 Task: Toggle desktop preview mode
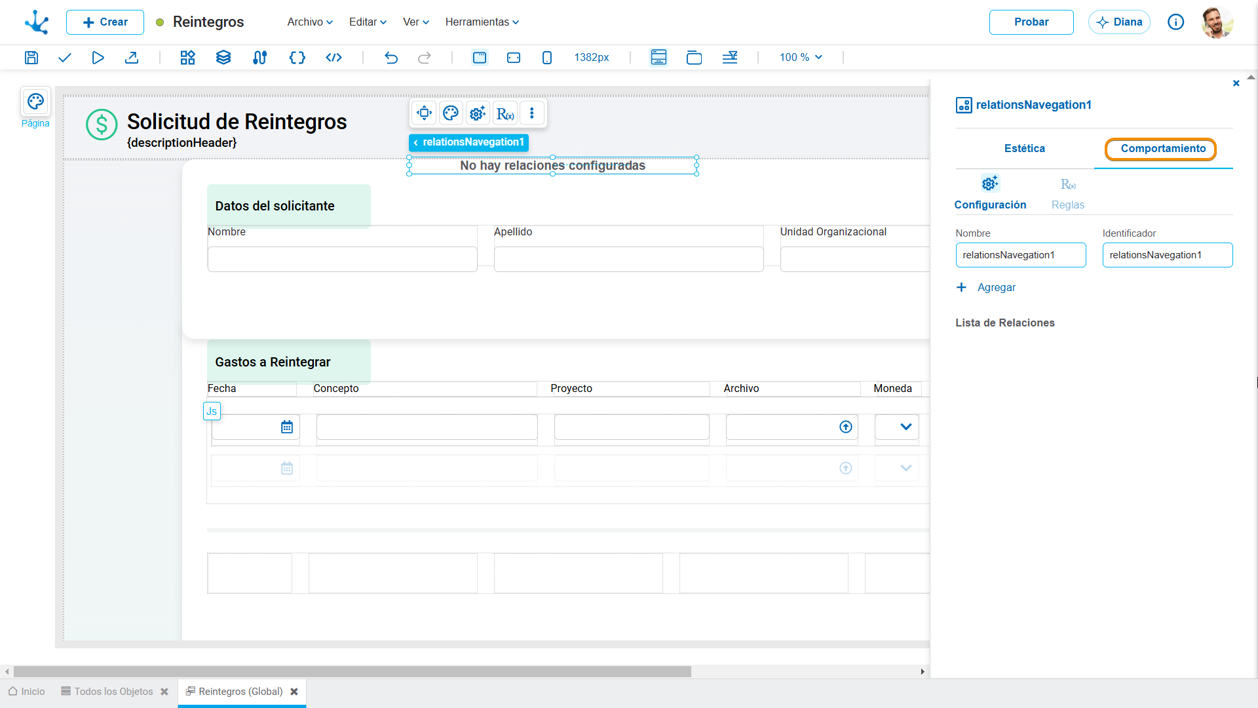click(480, 58)
